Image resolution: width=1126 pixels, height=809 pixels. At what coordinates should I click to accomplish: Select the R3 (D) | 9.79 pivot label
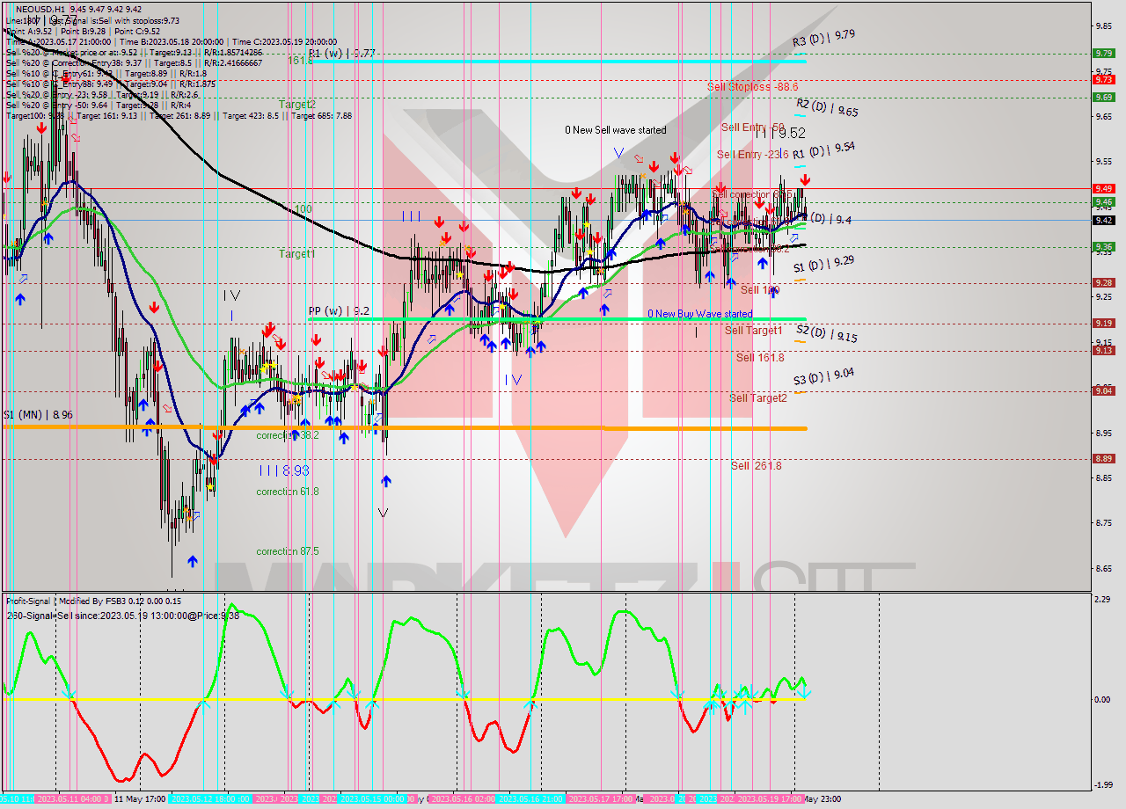[823, 38]
